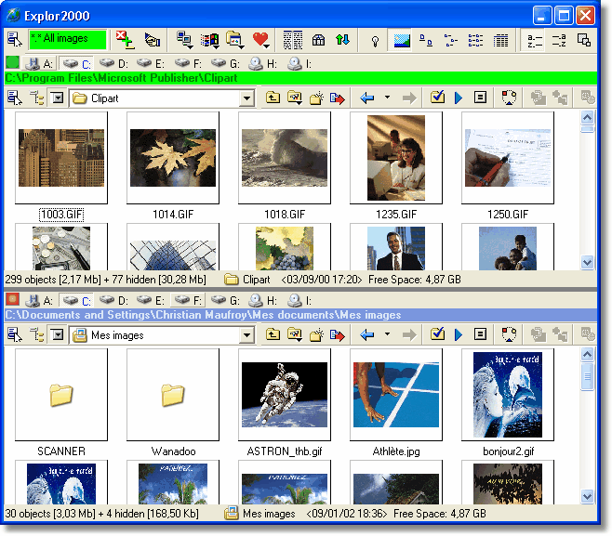
Task: Click folder tree icon in Mes images pane
Action: click(36, 334)
